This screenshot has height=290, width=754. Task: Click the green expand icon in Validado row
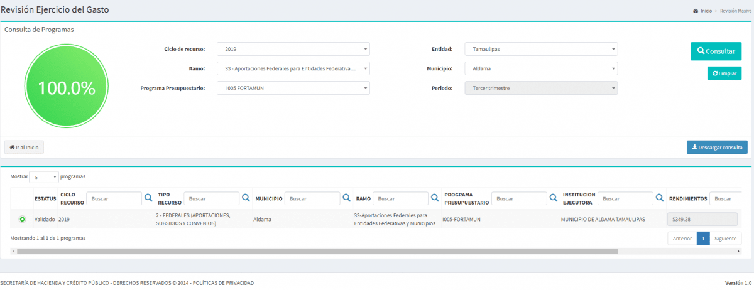pyautogui.click(x=22, y=219)
